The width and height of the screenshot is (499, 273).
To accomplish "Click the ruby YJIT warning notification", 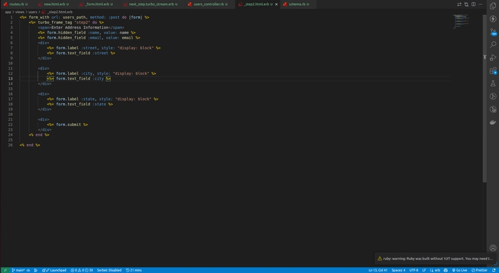I will [435, 259].
